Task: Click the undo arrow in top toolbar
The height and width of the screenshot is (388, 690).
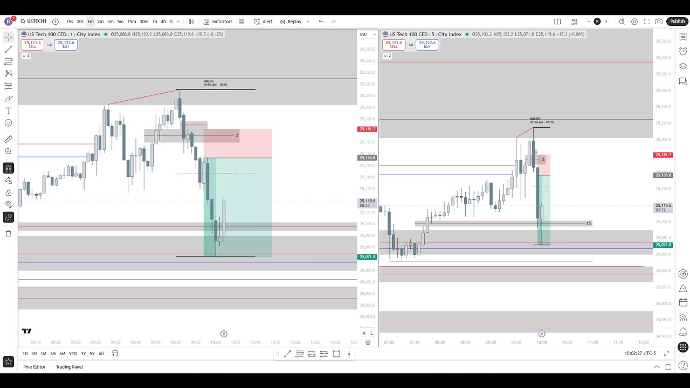Action: click(x=321, y=22)
